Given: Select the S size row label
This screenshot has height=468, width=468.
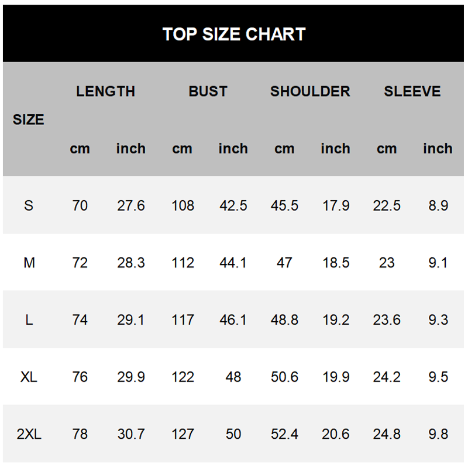Looking at the screenshot, I should (x=29, y=206).
